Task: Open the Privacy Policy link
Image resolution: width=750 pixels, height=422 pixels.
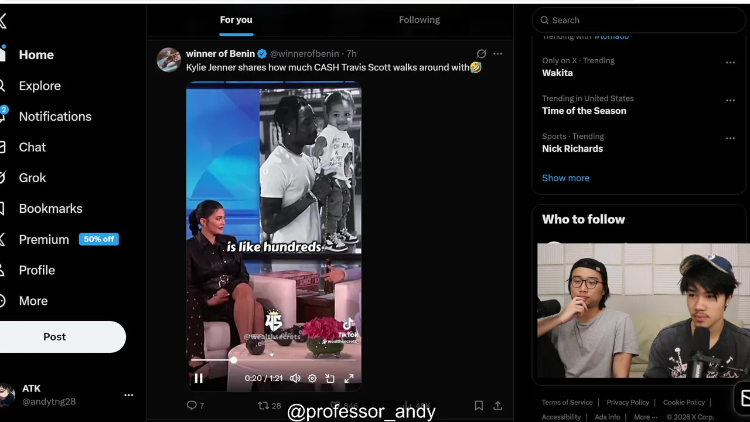Action: click(x=628, y=402)
